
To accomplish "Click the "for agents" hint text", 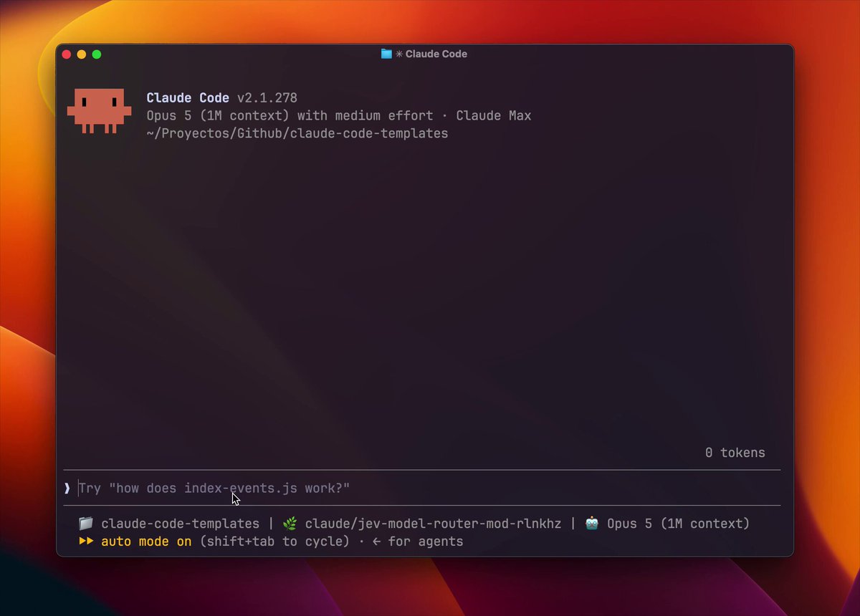I will [426, 542].
